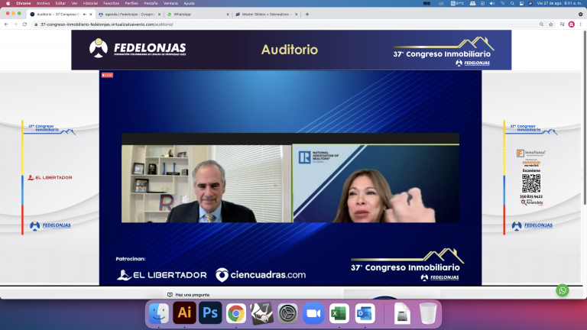Click the El Libertador logo in the left sidebar
Screen dimensions: 587x330
pyautogui.click(x=50, y=177)
